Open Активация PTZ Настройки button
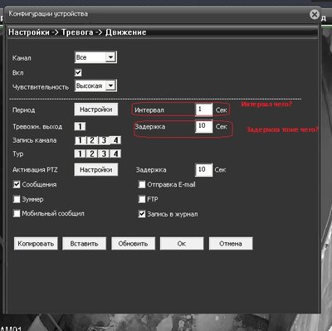This screenshot has height=331, width=332. coord(96,169)
